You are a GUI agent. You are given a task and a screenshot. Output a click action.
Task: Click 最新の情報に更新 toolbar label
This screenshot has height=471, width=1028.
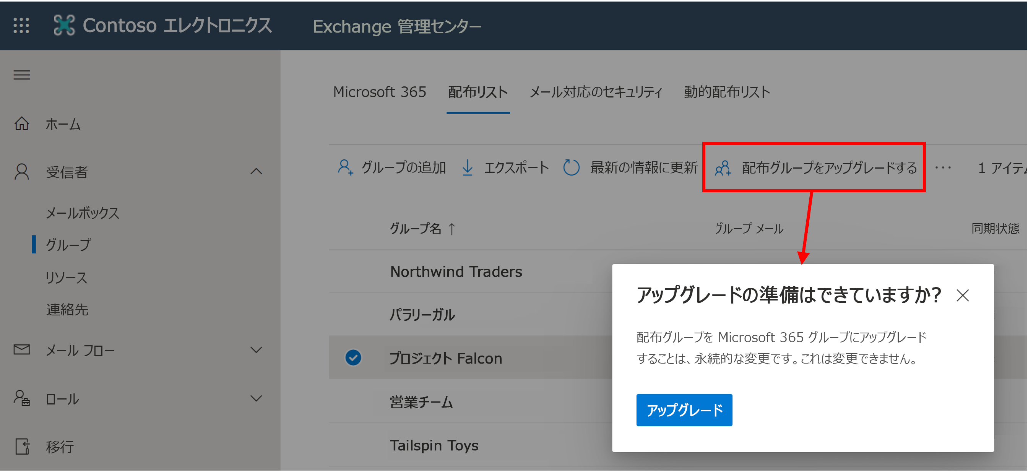click(644, 168)
